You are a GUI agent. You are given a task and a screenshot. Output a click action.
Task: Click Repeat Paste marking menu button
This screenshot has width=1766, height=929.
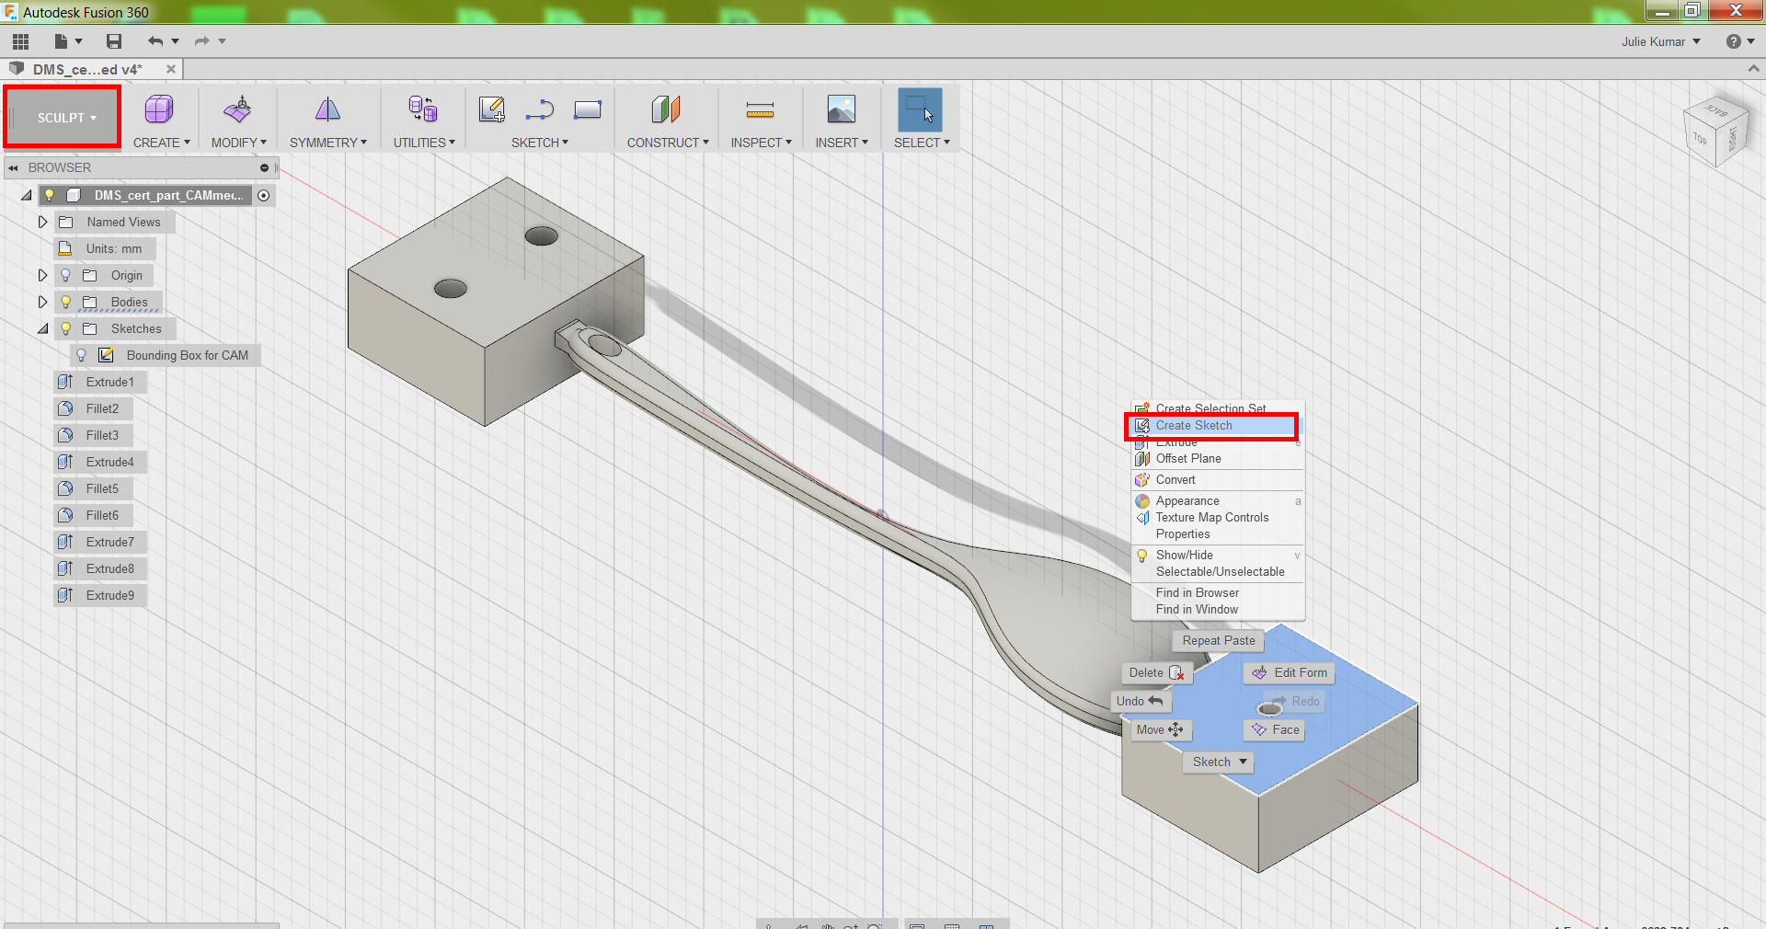[x=1219, y=640]
